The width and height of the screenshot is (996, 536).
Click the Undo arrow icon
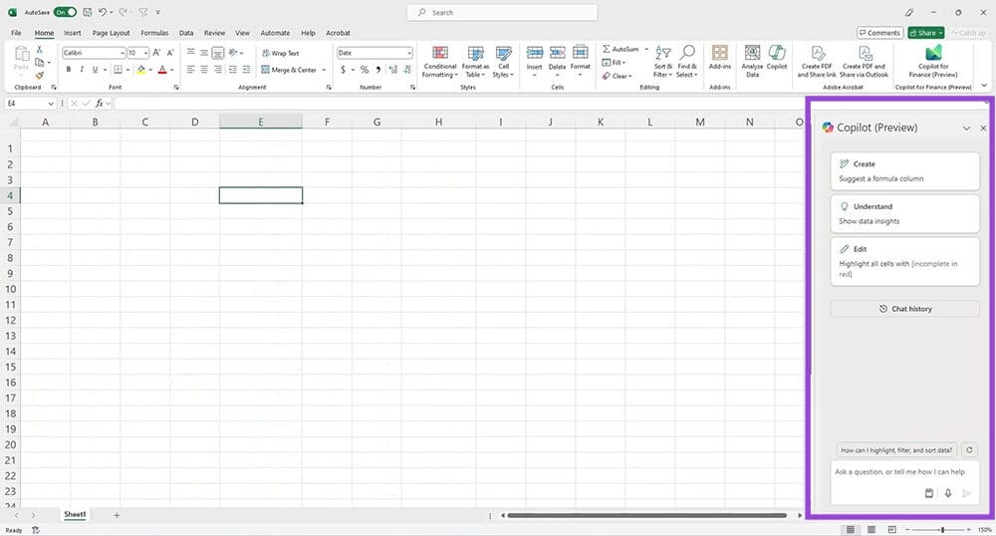[x=103, y=12]
